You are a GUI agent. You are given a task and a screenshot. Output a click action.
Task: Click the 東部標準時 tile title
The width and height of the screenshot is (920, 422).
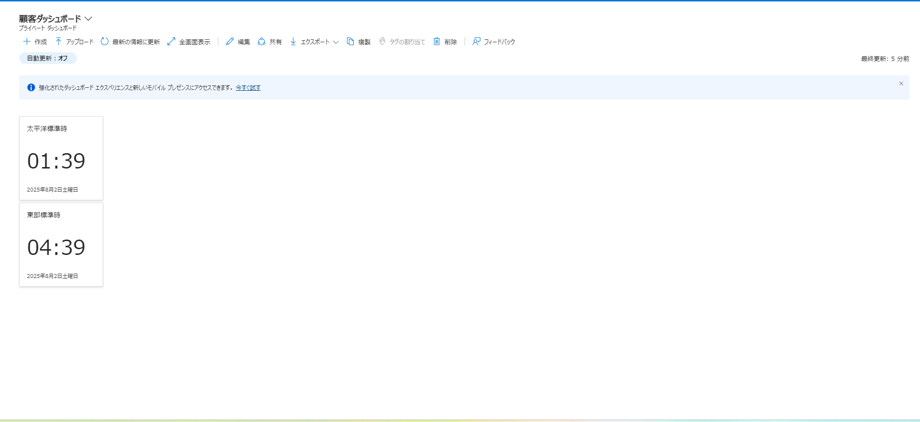tap(44, 215)
